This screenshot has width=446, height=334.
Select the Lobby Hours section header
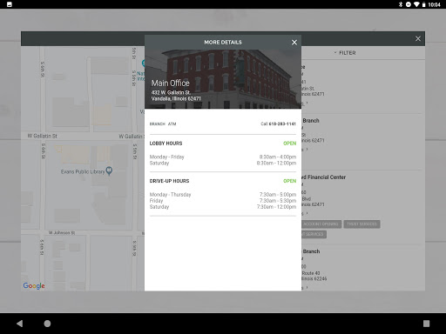tap(166, 144)
